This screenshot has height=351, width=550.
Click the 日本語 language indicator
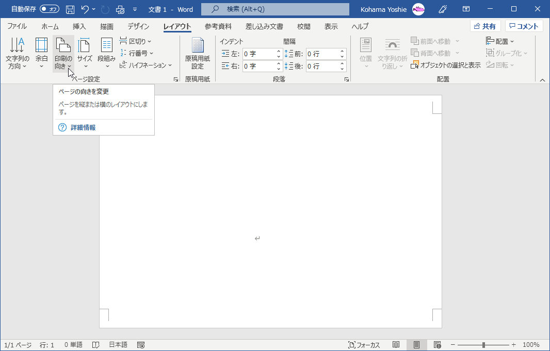(x=118, y=345)
